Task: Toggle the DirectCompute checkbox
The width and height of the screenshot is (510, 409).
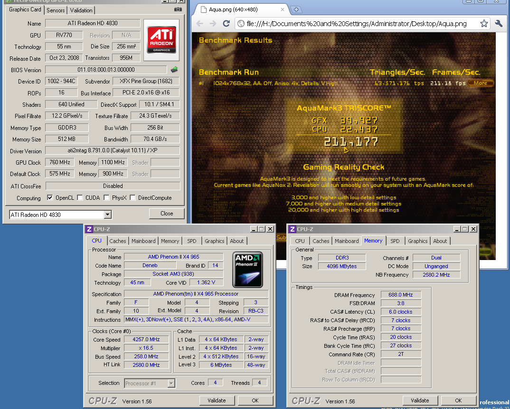Action: coord(132,198)
